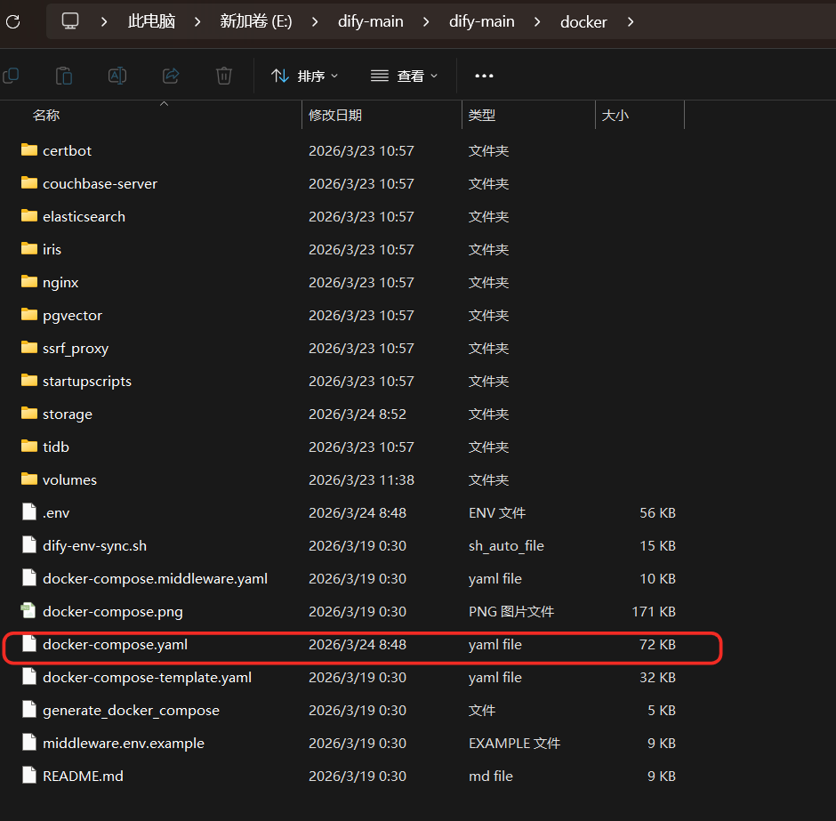Click the ENV 文件 type cell
This screenshot has width=836, height=821.
point(497,513)
